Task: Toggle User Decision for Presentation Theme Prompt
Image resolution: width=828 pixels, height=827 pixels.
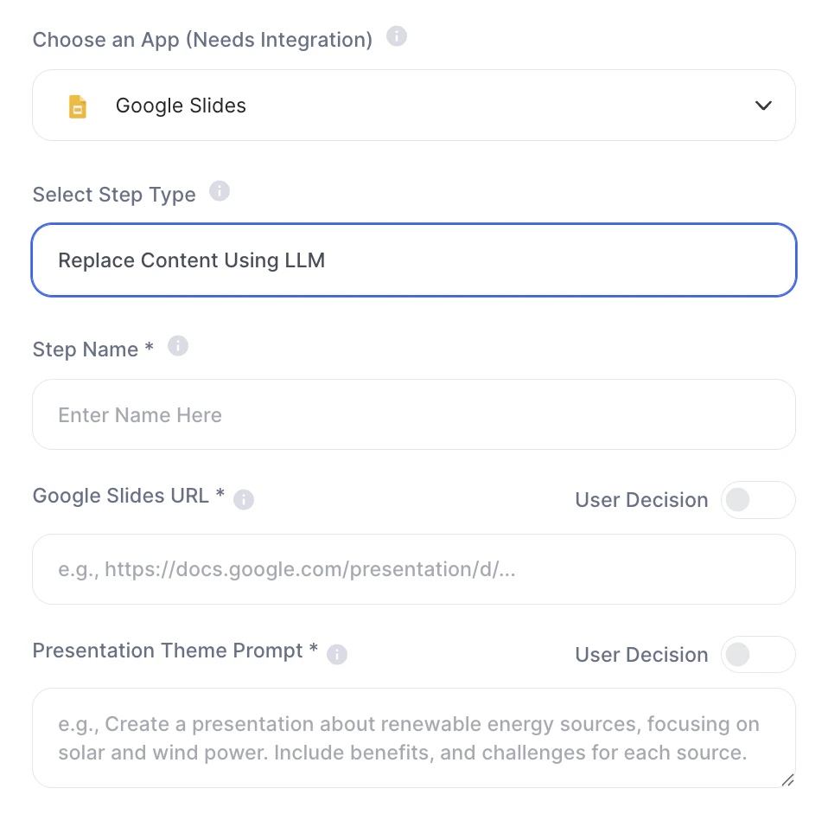Action: [x=757, y=655]
